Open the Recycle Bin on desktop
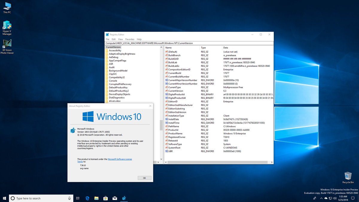This screenshot has height=202, width=359. coord(348,177)
